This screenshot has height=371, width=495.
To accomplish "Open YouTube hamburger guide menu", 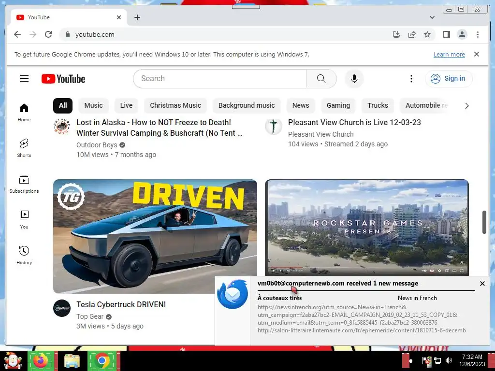I will [24, 79].
